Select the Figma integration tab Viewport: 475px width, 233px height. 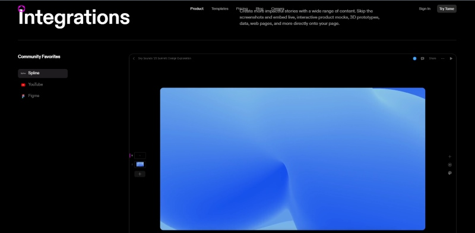click(x=43, y=96)
